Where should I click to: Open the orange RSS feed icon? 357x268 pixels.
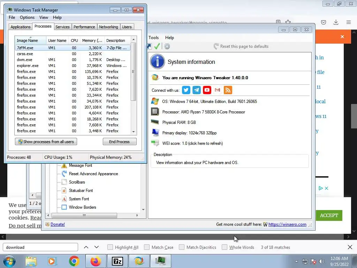[x=228, y=90]
